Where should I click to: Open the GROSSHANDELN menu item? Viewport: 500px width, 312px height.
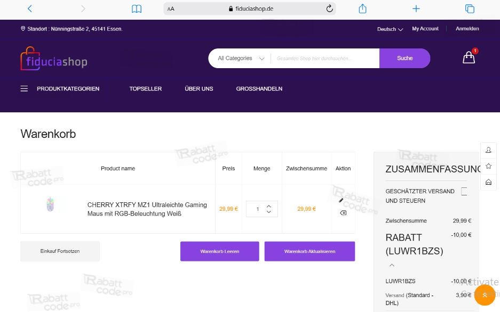point(259,89)
